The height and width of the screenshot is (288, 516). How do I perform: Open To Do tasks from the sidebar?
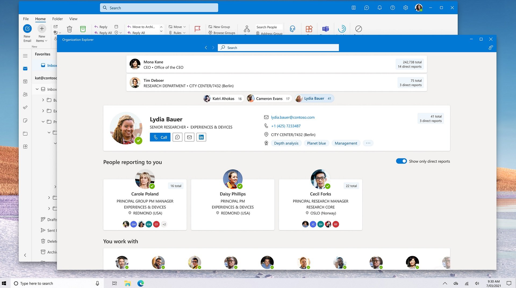[x=25, y=107]
